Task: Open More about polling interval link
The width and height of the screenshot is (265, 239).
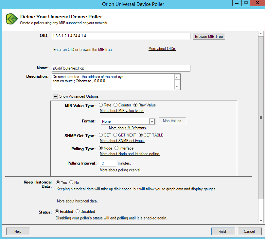Action: click(x=120, y=170)
